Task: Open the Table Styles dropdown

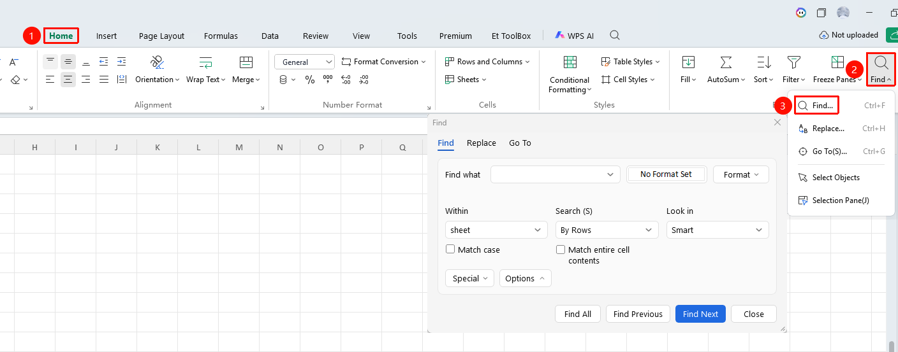Action: pyautogui.click(x=630, y=62)
